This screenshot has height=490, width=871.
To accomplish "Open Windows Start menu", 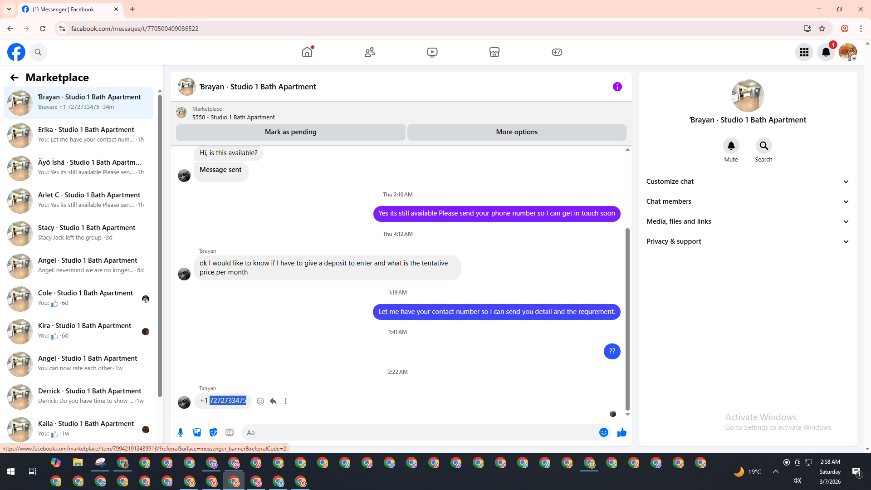I will click(x=11, y=471).
